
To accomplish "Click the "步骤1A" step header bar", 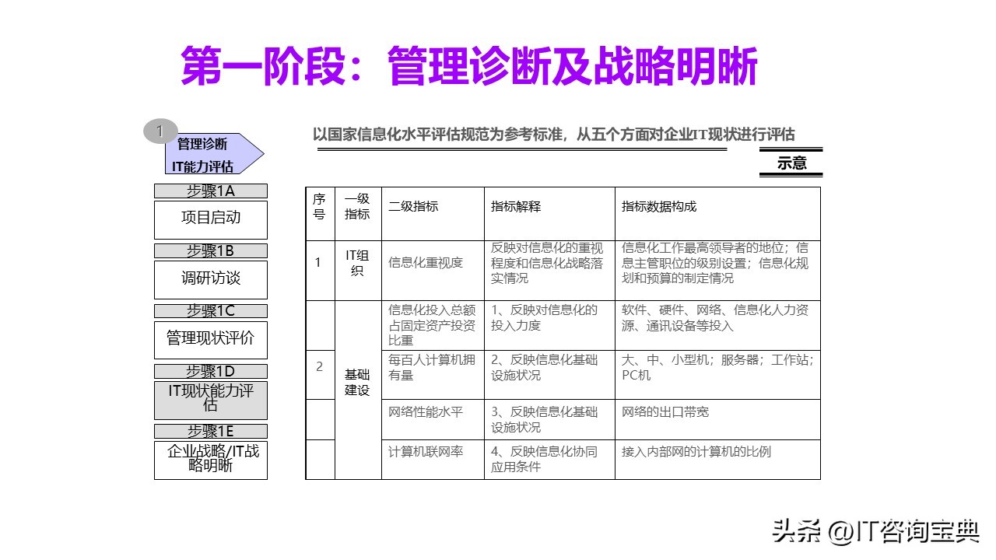I will (x=211, y=190).
